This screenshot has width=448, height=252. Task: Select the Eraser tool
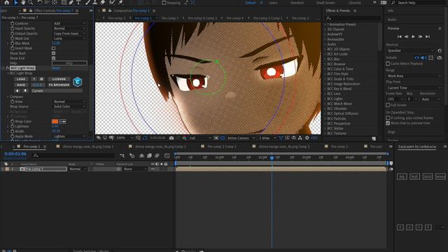tap(103, 3)
